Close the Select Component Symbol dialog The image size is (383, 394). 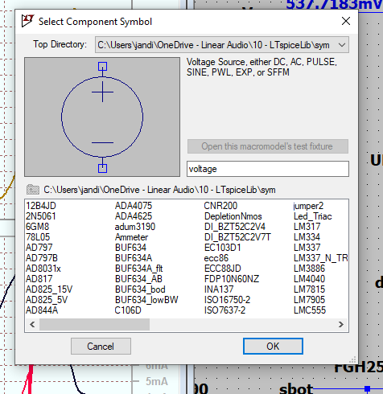tap(346, 21)
